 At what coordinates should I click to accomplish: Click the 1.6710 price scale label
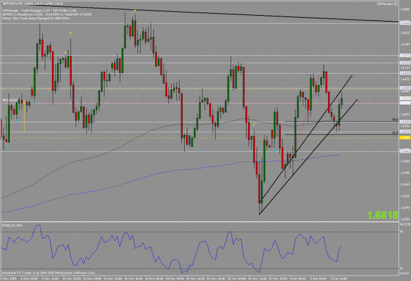tap(405, 67)
